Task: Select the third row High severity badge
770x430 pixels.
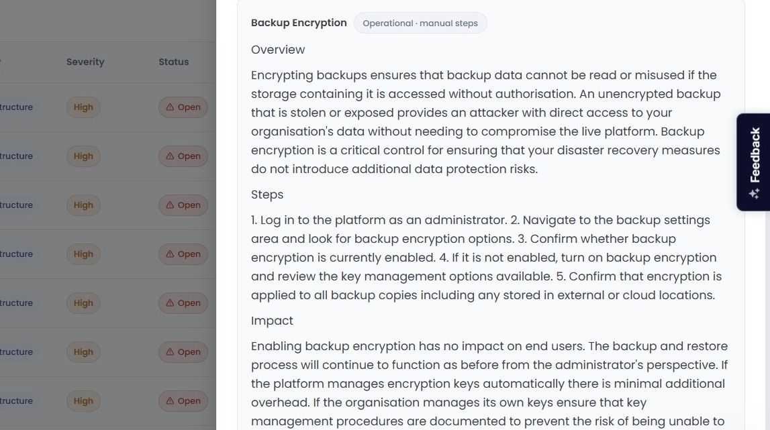Action: coord(83,205)
